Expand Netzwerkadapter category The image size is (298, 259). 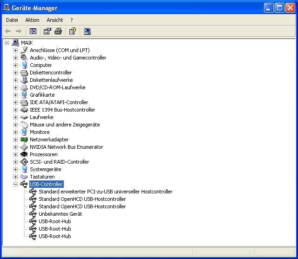pos(15,139)
